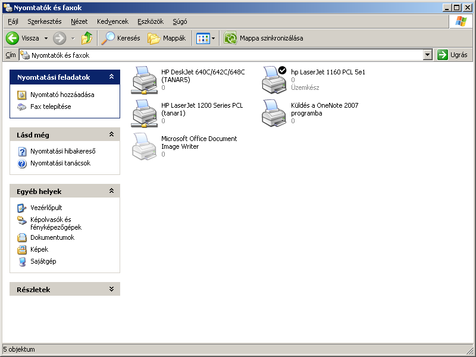Image resolution: width=476 pixels, height=357 pixels.
Task: Click the grey forward arrow icon
Action: (x=59, y=38)
